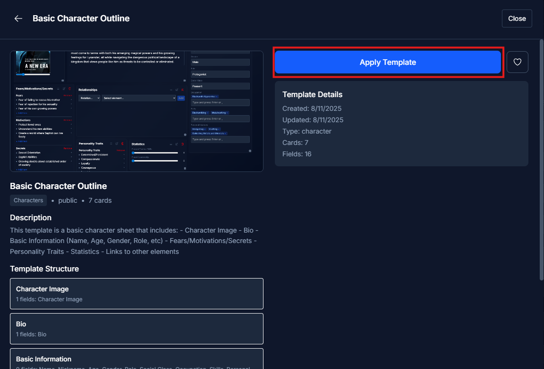This screenshot has width=544, height=369.
Task: Click the back arrow icon
Action: (x=18, y=18)
